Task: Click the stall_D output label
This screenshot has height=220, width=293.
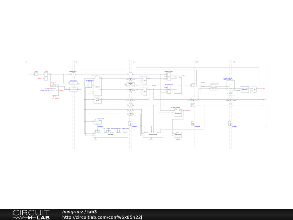Action: pos(95,140)
